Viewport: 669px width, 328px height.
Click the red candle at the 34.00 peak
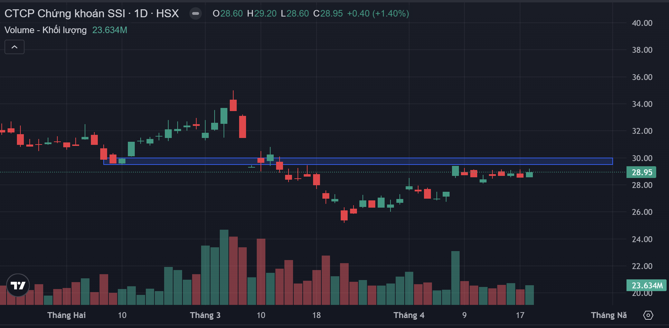click(x=233, y=105)
